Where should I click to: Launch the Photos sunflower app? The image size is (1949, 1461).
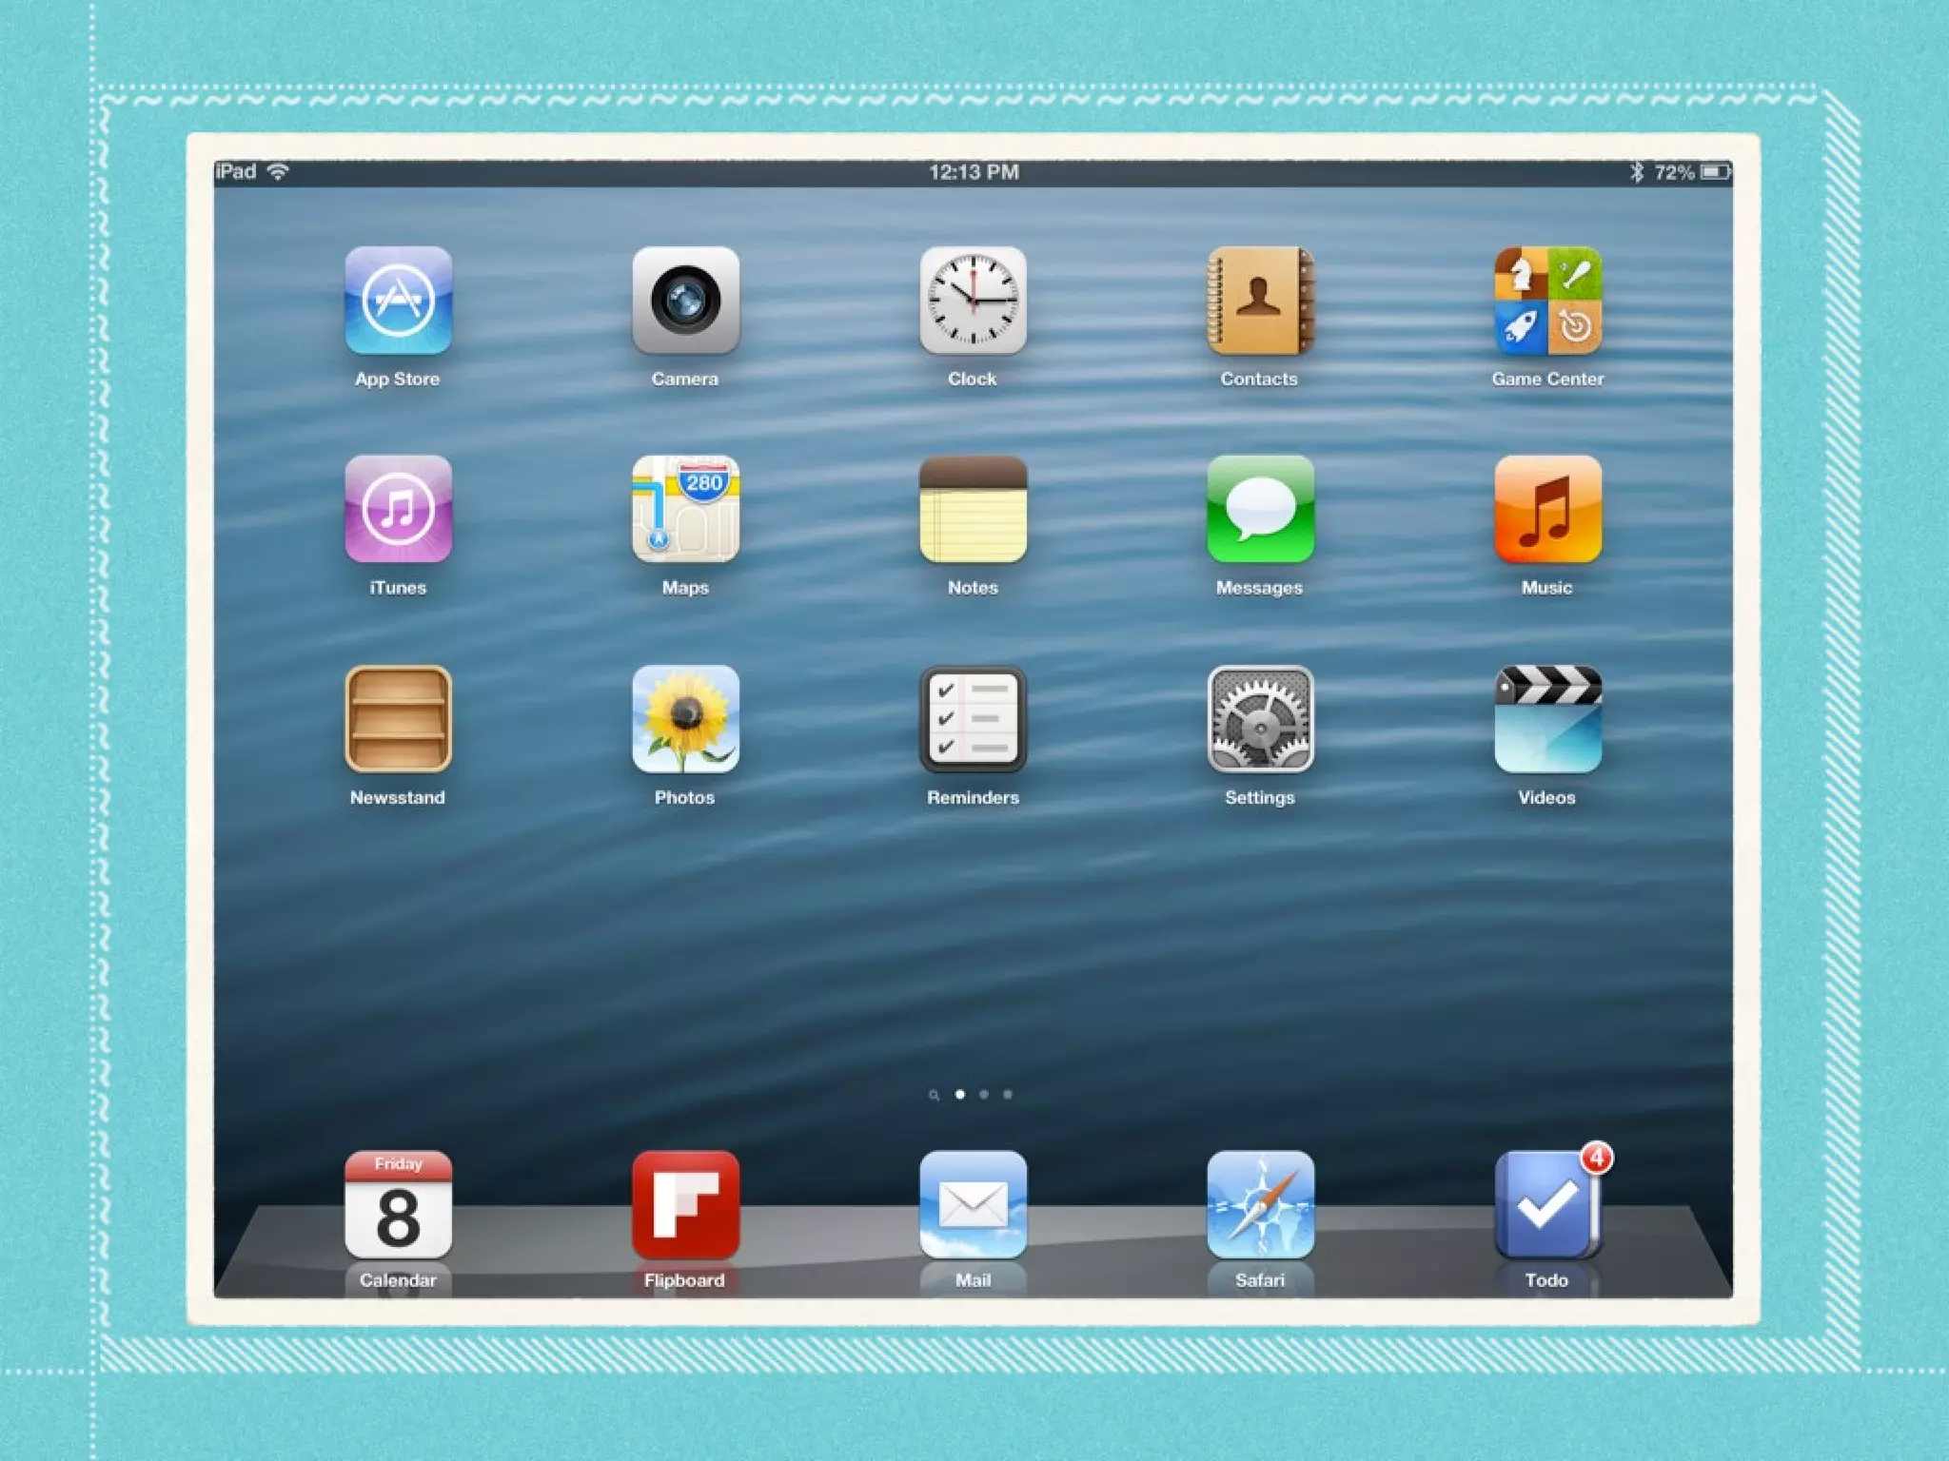pyautogui.click(x=685, y=719)
